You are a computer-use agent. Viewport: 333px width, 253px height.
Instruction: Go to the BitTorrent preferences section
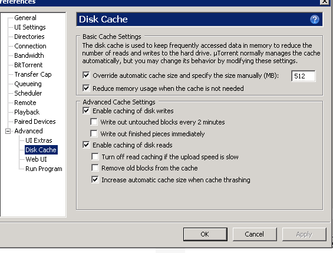[x=28, y=65]
